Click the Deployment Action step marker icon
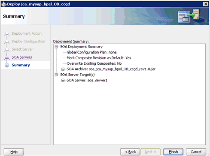The width and height of the screenshot is (210, 156). point(7,34)
